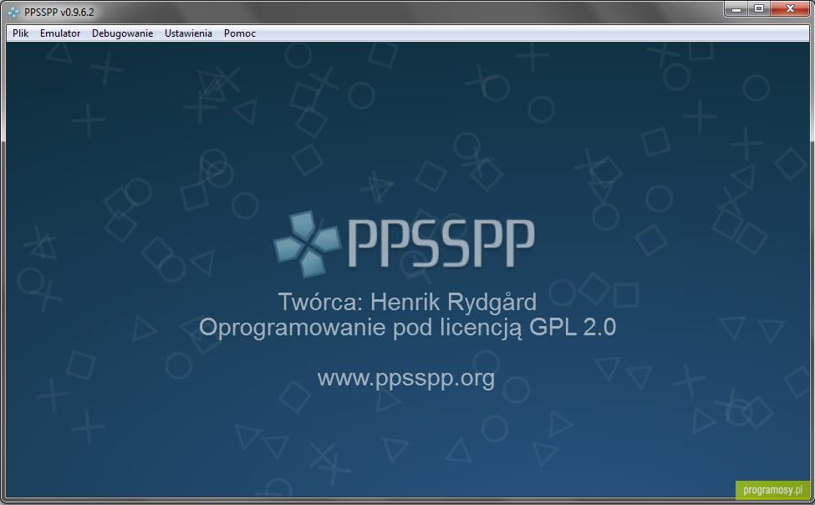
Task: Close the PPSSPP window
Action: (790, 9)
